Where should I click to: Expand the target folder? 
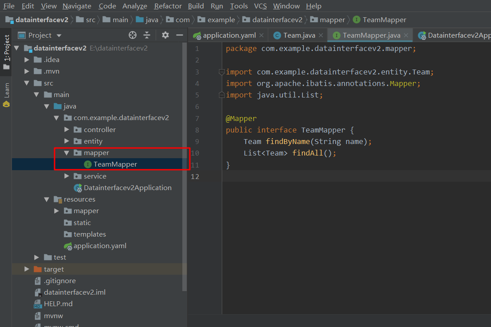coord(27,269)
